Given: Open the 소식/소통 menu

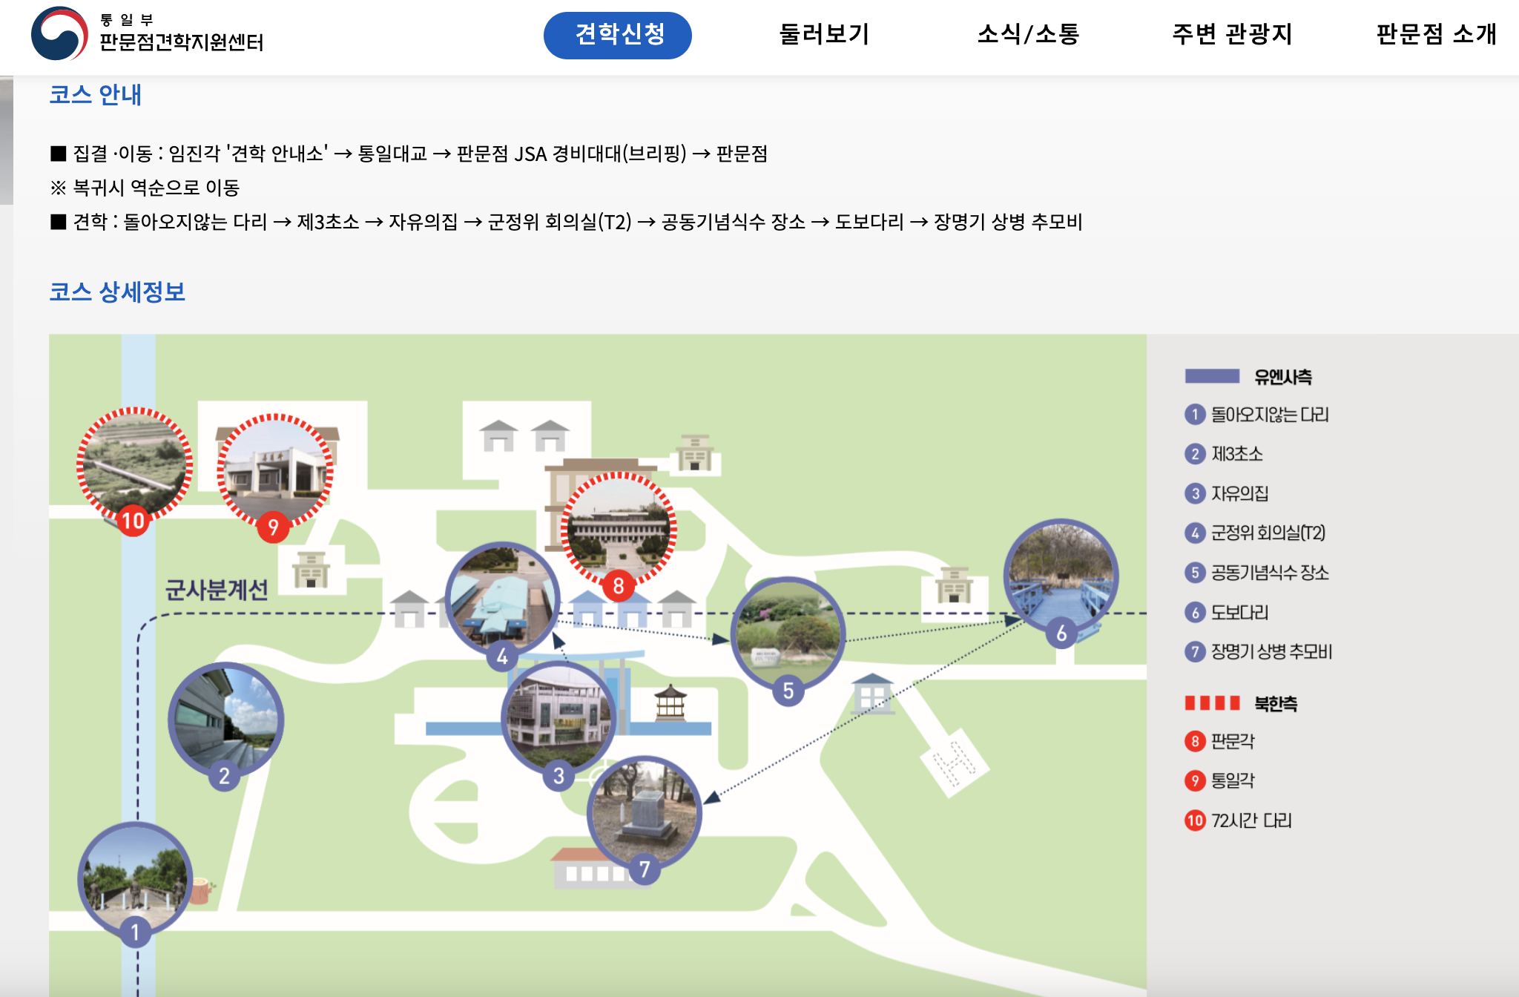Looking at the screenshot, I should pos(1028,35).
